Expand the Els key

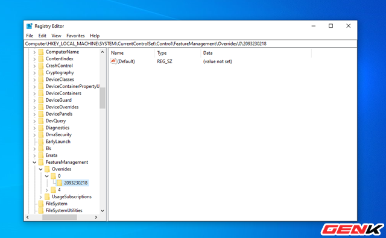coord(34,148)
